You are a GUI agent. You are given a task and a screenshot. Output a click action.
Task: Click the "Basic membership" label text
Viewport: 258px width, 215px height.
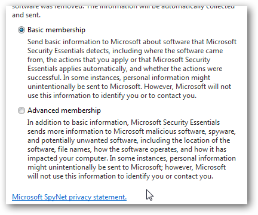tap(56, 30)
